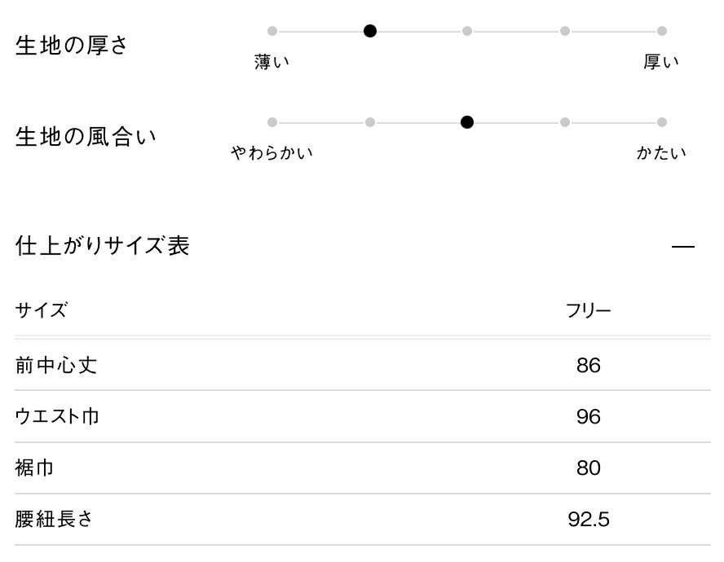Pick the second dot on 生地の風合い scale
This screenshot has width=724, height=562.
pyautogui.click(x=370, y=122)
